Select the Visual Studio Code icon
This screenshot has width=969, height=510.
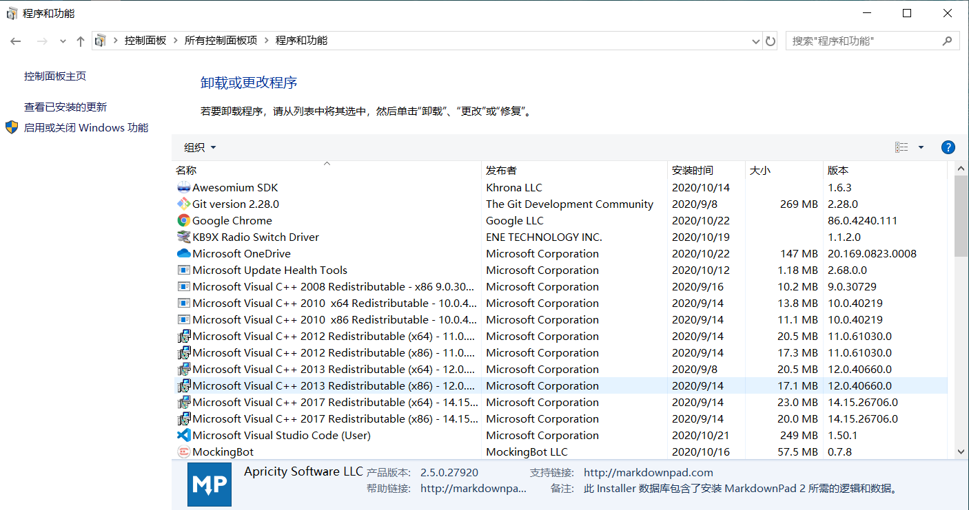pos(183,435)
